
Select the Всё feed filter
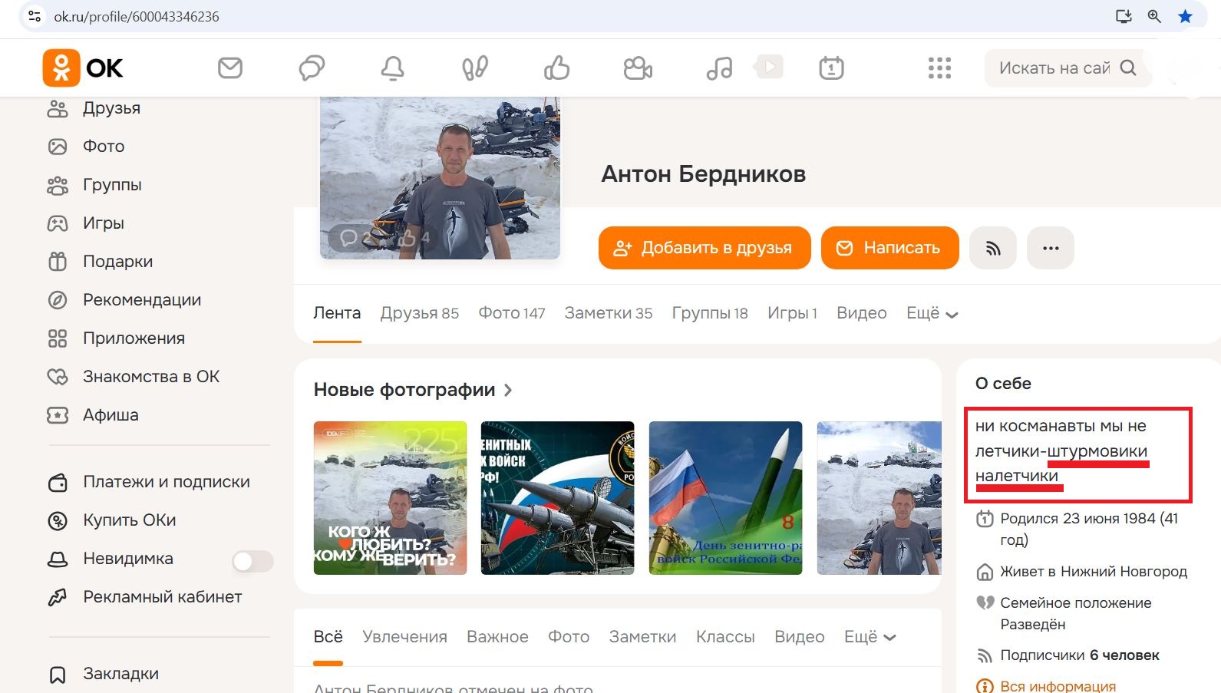tap(328, 637)
